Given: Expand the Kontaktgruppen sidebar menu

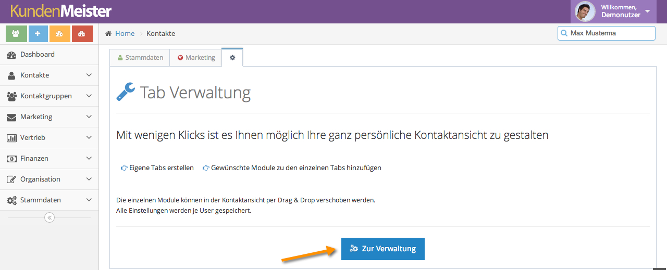Looking at the screenshot, I should 49,96.
